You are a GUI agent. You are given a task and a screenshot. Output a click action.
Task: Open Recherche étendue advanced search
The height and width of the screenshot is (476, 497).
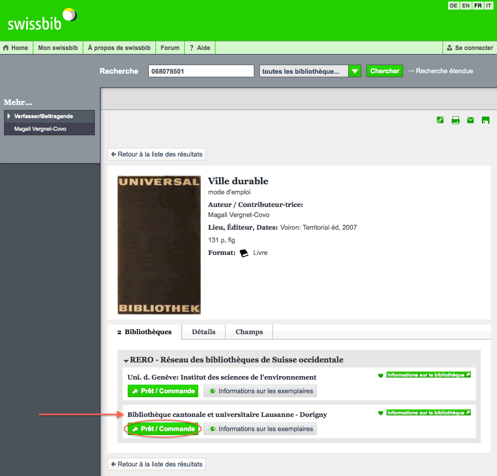pyautogui.click(x=440, y=71)
